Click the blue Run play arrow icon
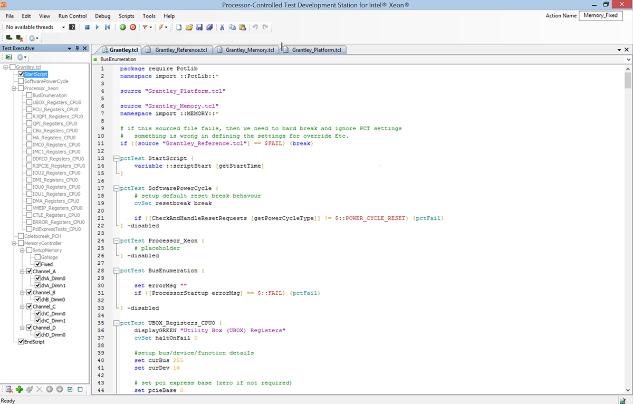The image size is (633, 404). pos(98,27)
